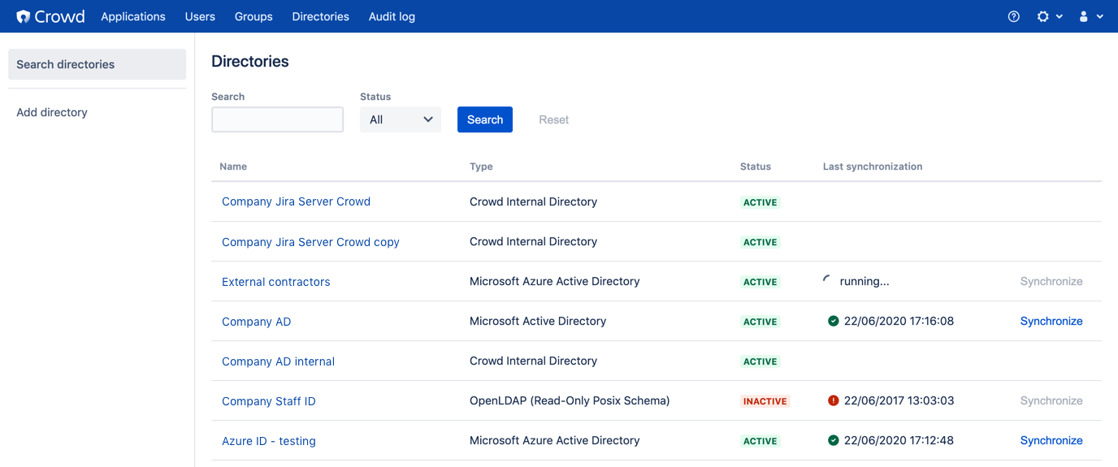
Task: Open the Applications menu
Action: click(x=133, y=16)
